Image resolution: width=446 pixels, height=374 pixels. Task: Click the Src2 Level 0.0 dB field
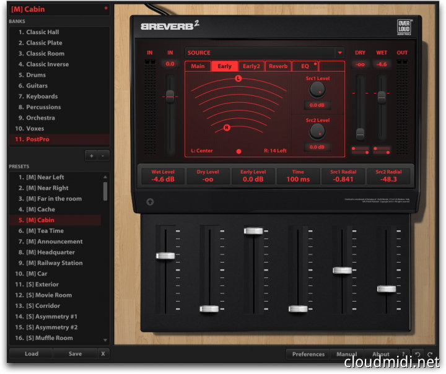(317, 147)
